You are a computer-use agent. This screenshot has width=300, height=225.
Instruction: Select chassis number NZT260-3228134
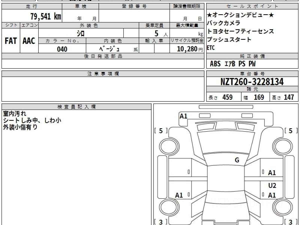252,82
